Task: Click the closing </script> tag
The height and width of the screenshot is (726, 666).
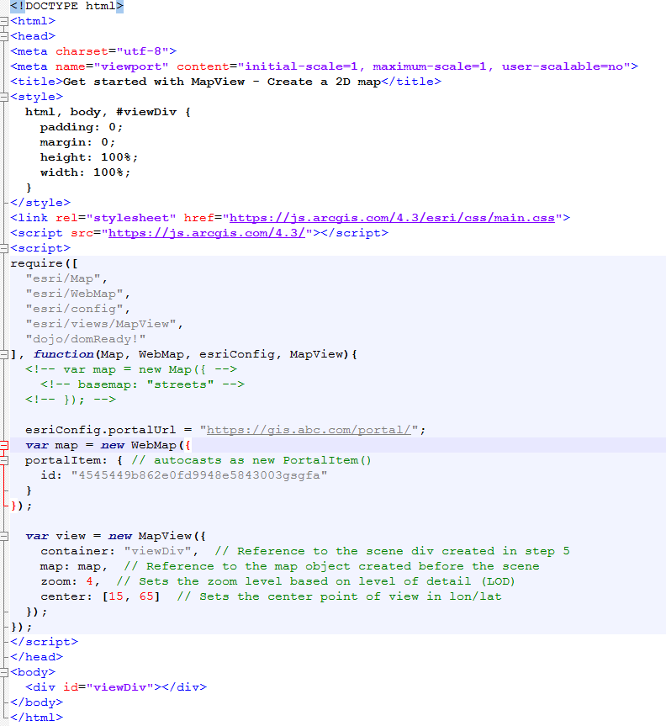Action: pos(44,642)
